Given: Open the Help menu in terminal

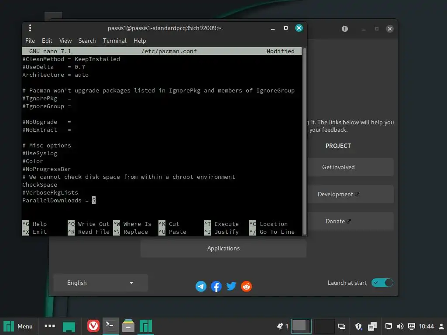Looking at the screenshot, I should pos(140,41).
